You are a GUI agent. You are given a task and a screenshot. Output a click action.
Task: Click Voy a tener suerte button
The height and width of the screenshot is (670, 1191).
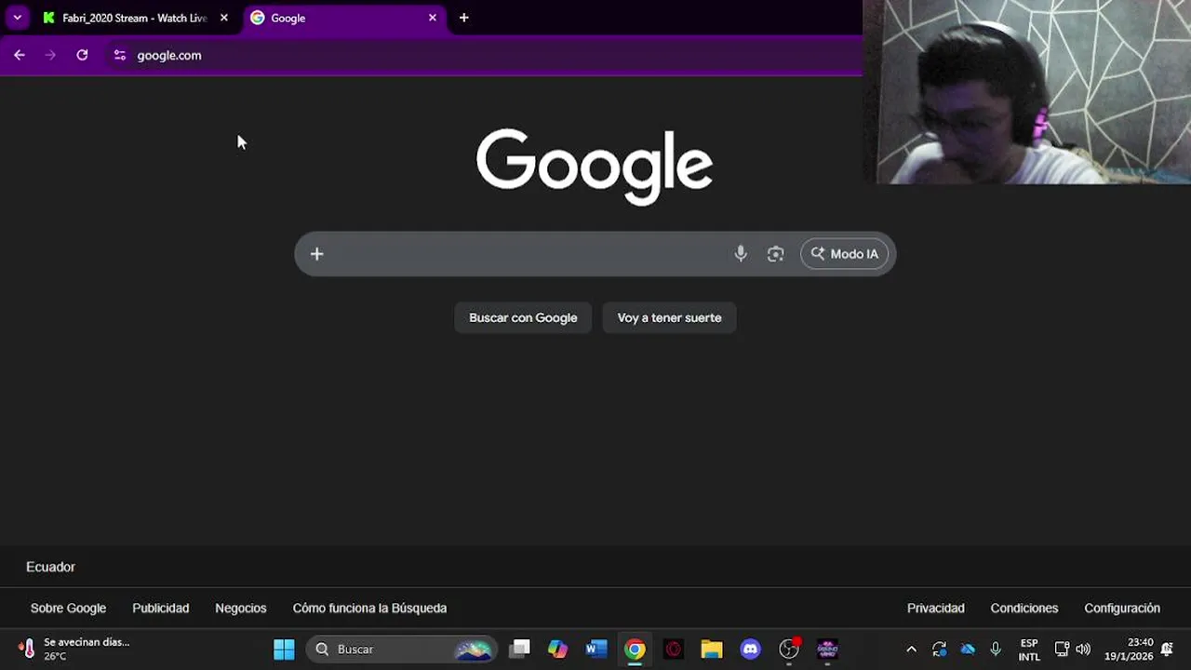[669, 317]
